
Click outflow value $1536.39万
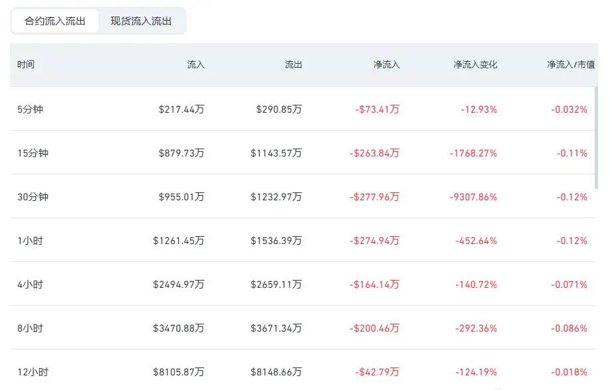pos(276,241)
